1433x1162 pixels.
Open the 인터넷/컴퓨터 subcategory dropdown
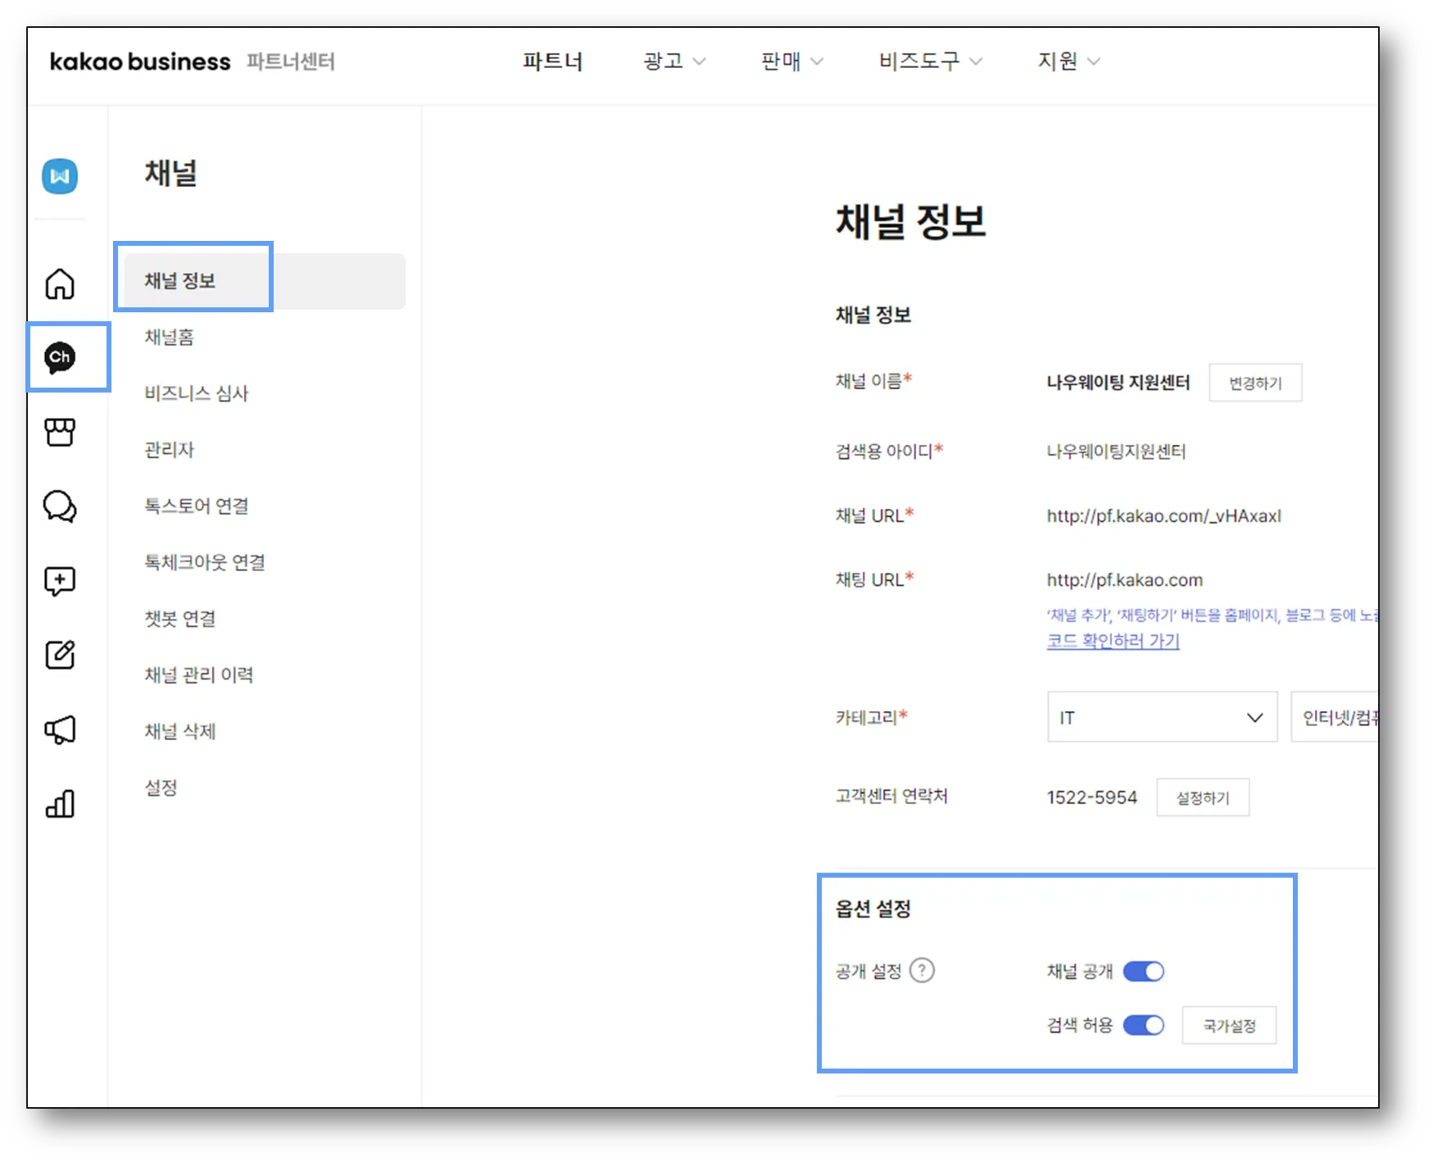click(x=1335, y=717)
